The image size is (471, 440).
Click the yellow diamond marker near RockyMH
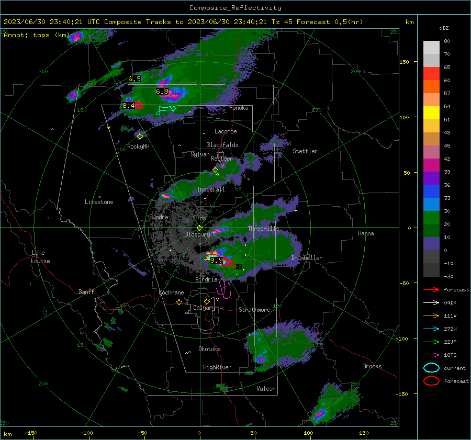point(140,137)
